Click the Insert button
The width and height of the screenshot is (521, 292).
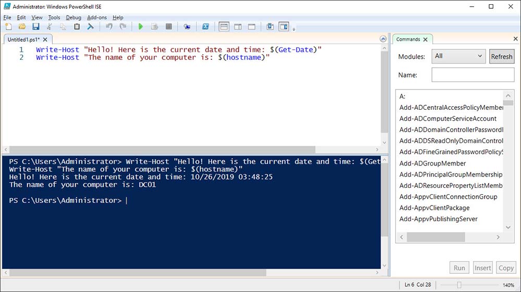[x=482, y=268]
